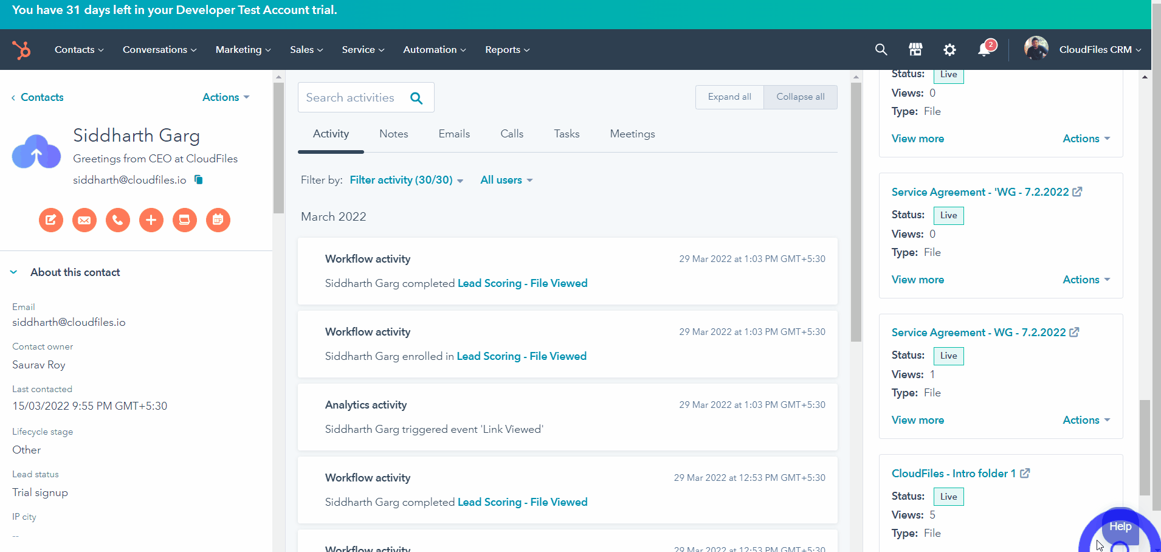Screen dimensions: 1161x552
Task: Open All users filter dropdown
Action: 506,180
